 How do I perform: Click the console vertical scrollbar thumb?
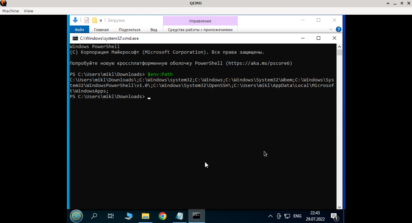coord(339,52)
